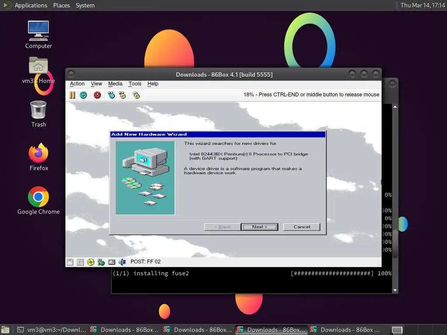Click the Intel 82443BX device name text
Viewport: 447px width, 335px height.
tap(248, 156)
